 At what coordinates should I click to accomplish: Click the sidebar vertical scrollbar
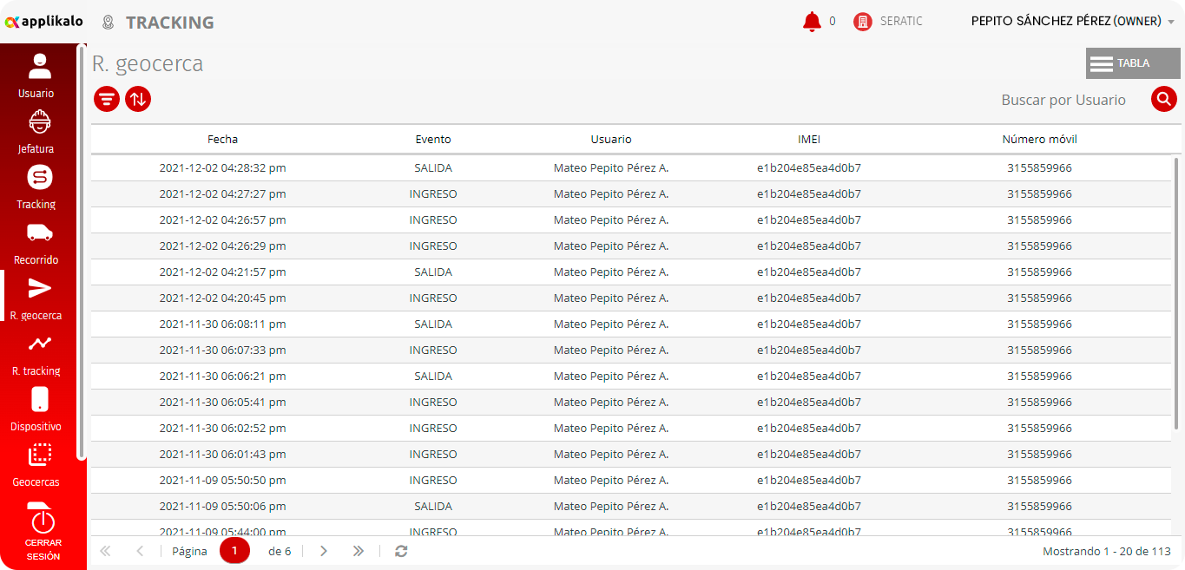pyautogui.click(x=82, y=252)
